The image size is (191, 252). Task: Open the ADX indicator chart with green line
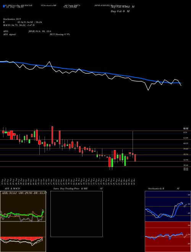23,206
